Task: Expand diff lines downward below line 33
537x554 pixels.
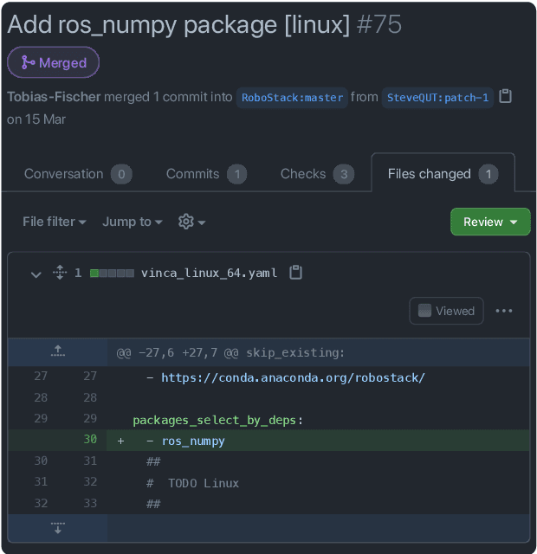Action: click(58, 527)
